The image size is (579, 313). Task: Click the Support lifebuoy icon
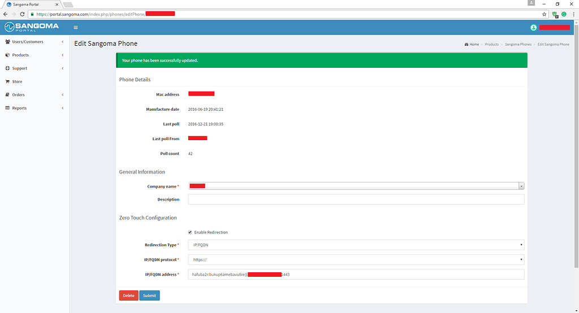click(7, 68)
